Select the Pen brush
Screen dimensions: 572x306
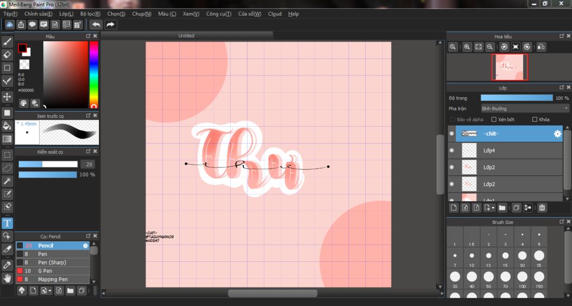[52, 254]
